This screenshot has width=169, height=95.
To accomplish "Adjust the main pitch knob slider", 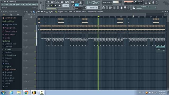I will [x=43, y=5].
